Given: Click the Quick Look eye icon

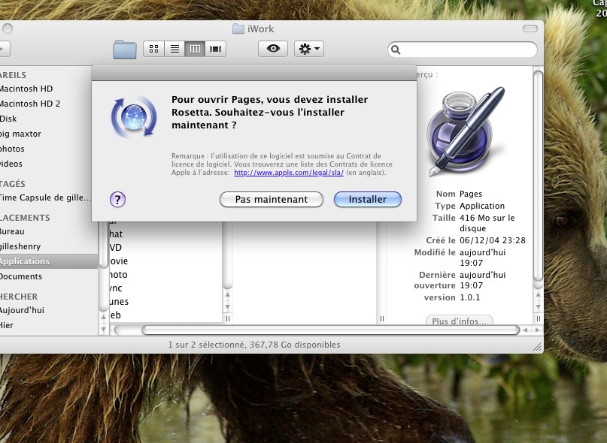Looking at the screenshot, I should pos(273,49).
